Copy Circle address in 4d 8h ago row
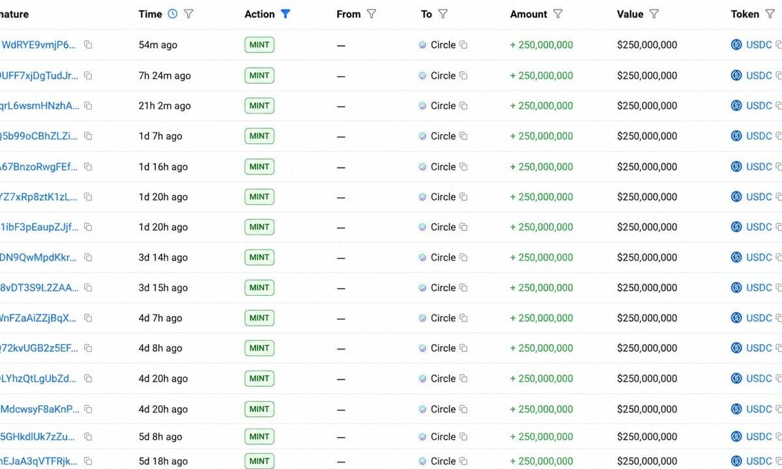Image resolution: width=782 pixels, height=469 pixels. click(463, 348)
